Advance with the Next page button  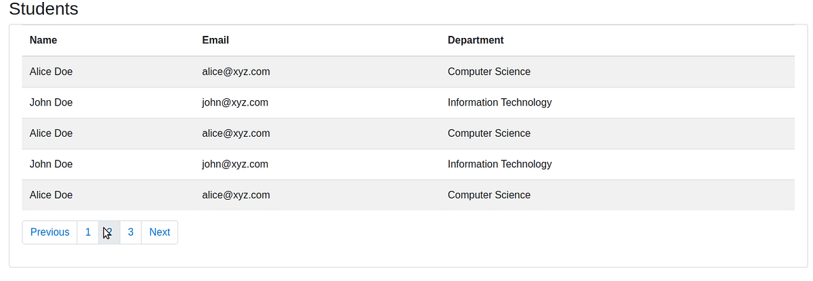(159, 232)
